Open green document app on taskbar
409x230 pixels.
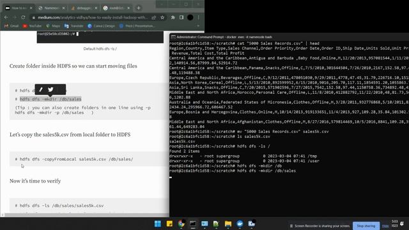(x=216, y=224)
